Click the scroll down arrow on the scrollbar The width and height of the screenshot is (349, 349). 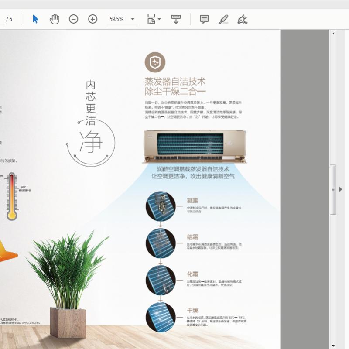coord(333,346)
